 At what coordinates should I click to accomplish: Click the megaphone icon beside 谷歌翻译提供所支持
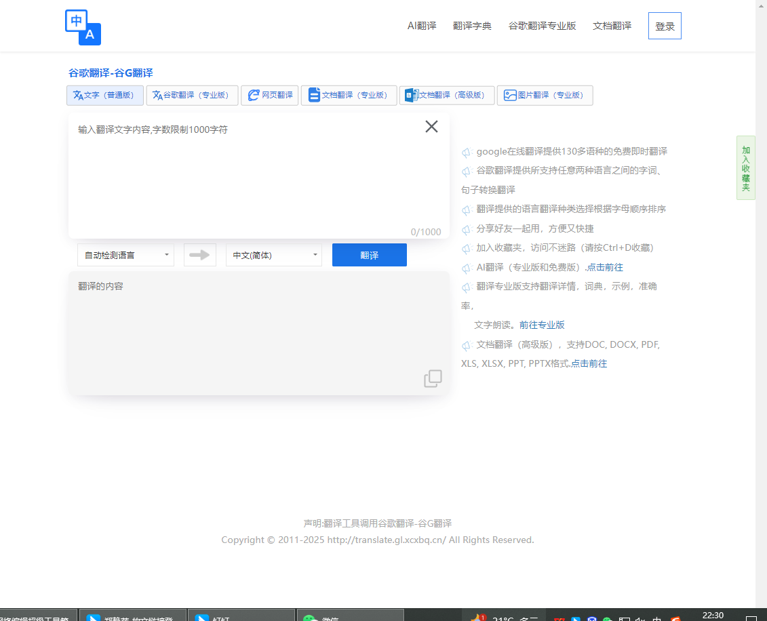tap(467, 171)
